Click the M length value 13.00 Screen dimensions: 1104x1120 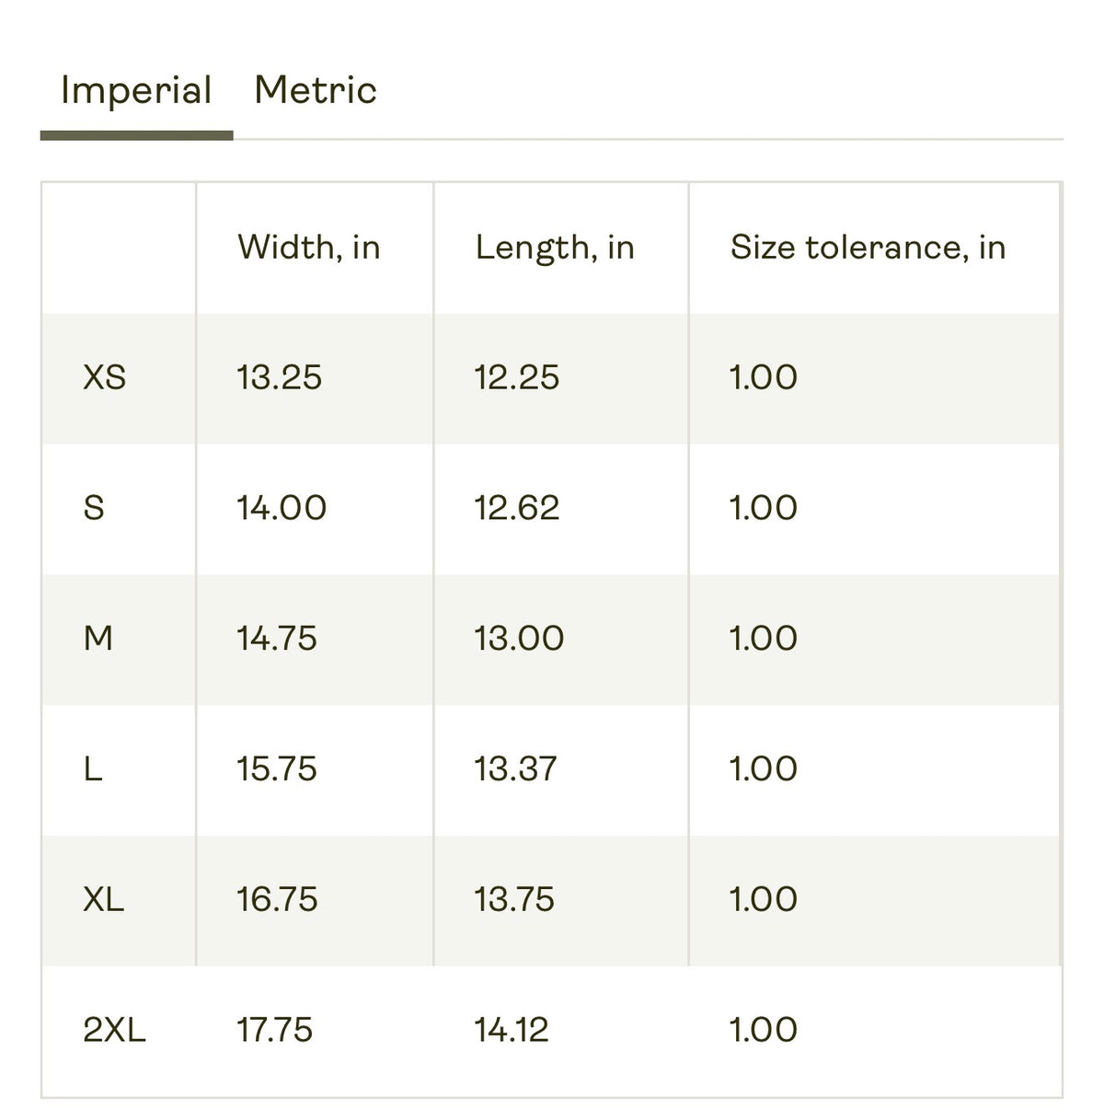[519, 639]
